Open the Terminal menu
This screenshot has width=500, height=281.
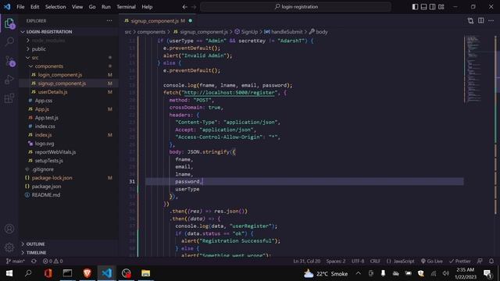(126, 7)
